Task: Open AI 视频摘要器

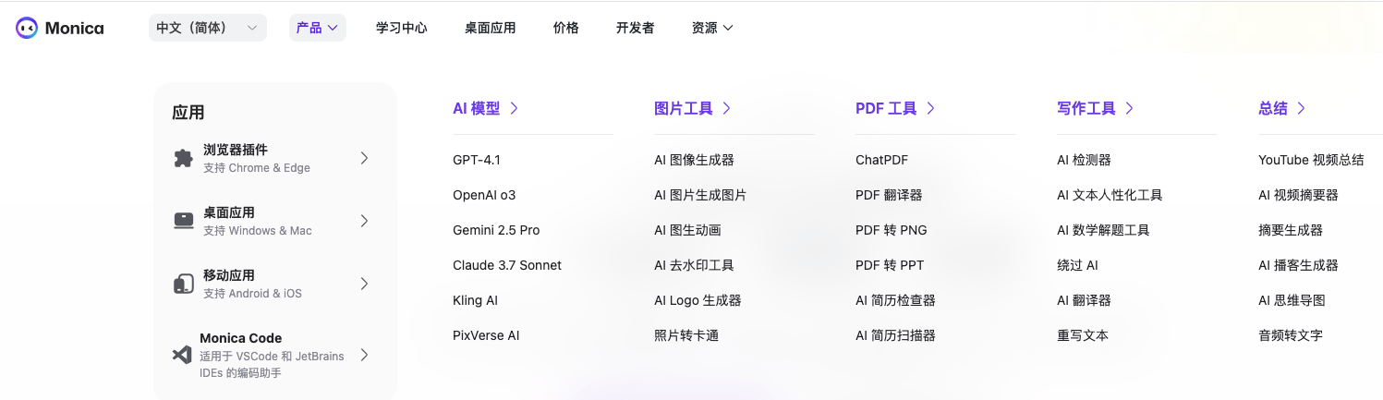Action: pyautogui.click(x=1298, y=195)
